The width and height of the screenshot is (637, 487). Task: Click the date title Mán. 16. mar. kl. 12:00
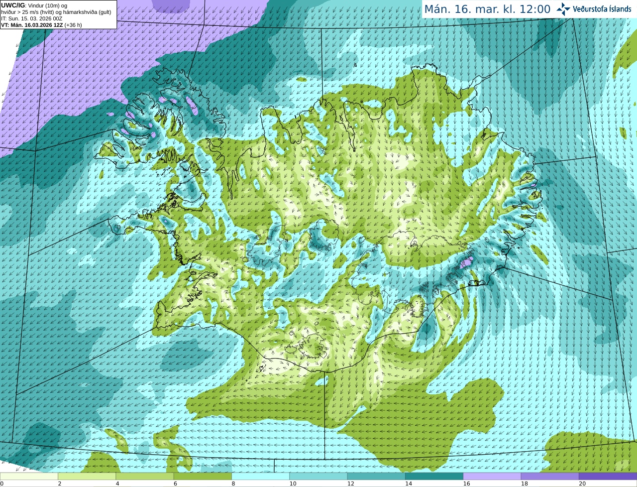(487, 9)
